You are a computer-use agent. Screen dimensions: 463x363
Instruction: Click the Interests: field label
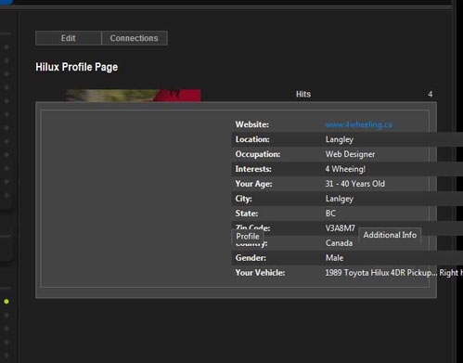253,169
